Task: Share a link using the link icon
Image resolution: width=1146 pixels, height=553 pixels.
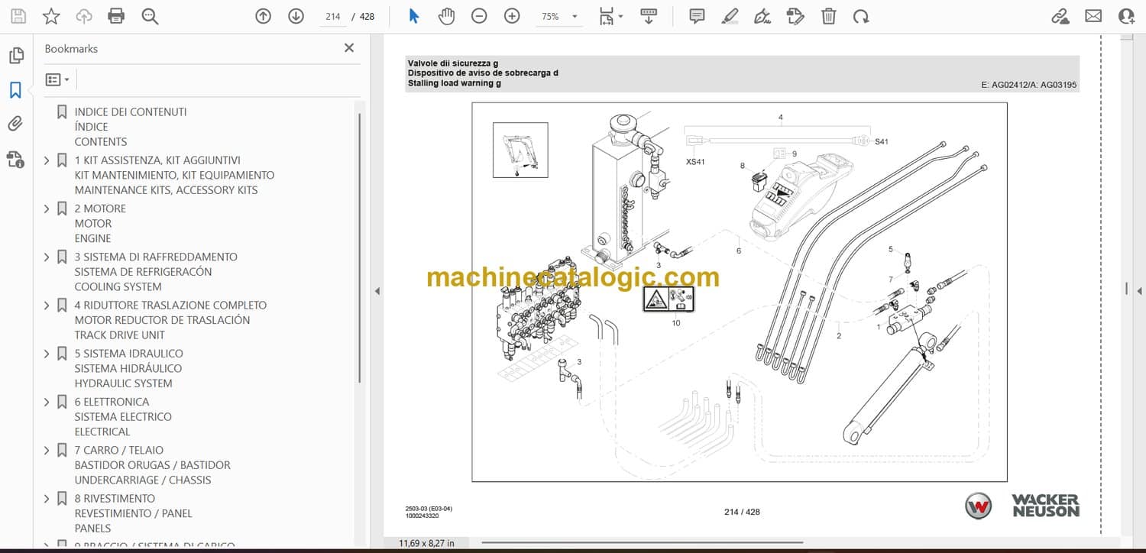Action: click(1060, 16)
